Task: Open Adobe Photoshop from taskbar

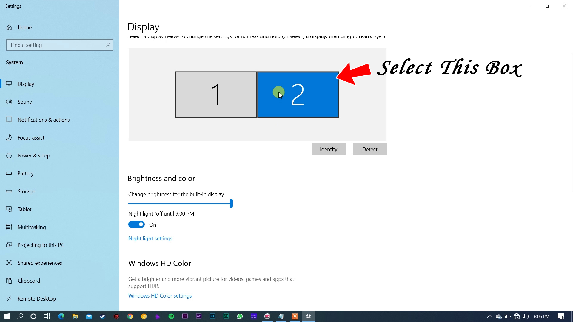Action: pos(212,316)
